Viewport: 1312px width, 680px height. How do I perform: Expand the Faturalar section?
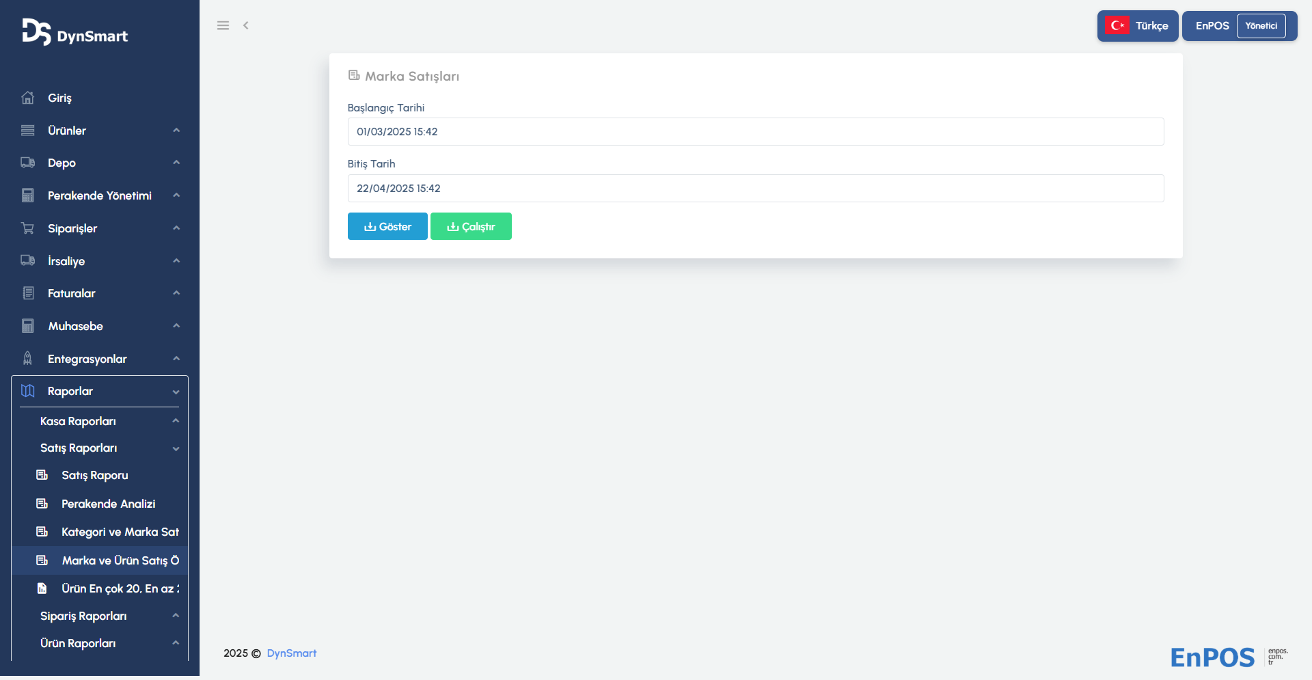point(99,293)
